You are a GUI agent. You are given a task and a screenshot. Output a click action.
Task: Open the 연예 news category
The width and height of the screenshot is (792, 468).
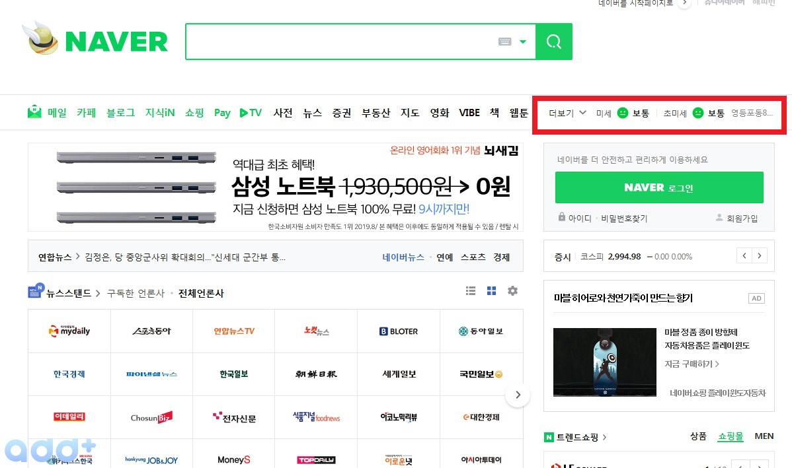(444, 257)
